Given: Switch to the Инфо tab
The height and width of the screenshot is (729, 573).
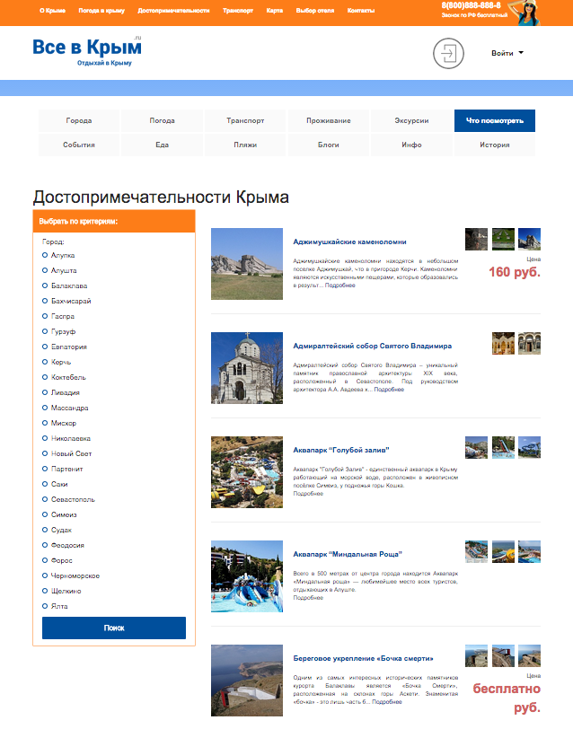Looking at the screenshot, I should [x=411, y=145].
